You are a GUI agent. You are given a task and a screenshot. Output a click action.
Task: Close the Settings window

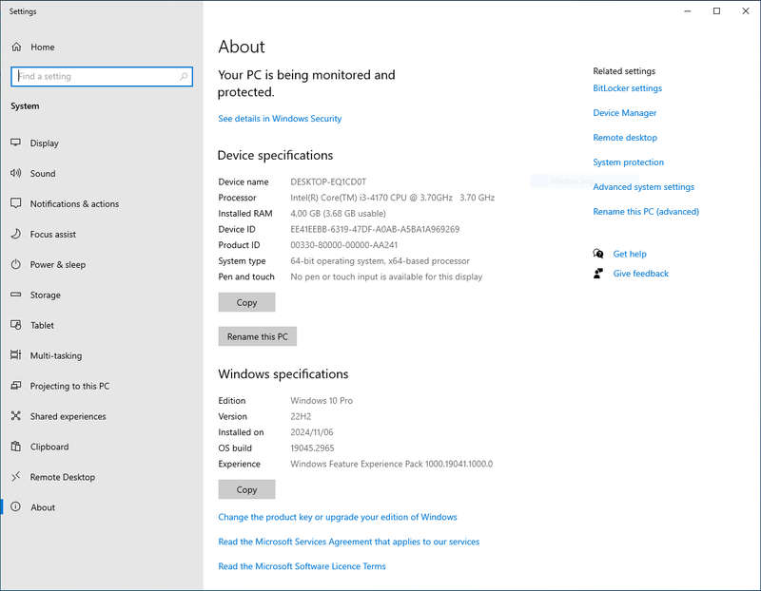[746, 11]
